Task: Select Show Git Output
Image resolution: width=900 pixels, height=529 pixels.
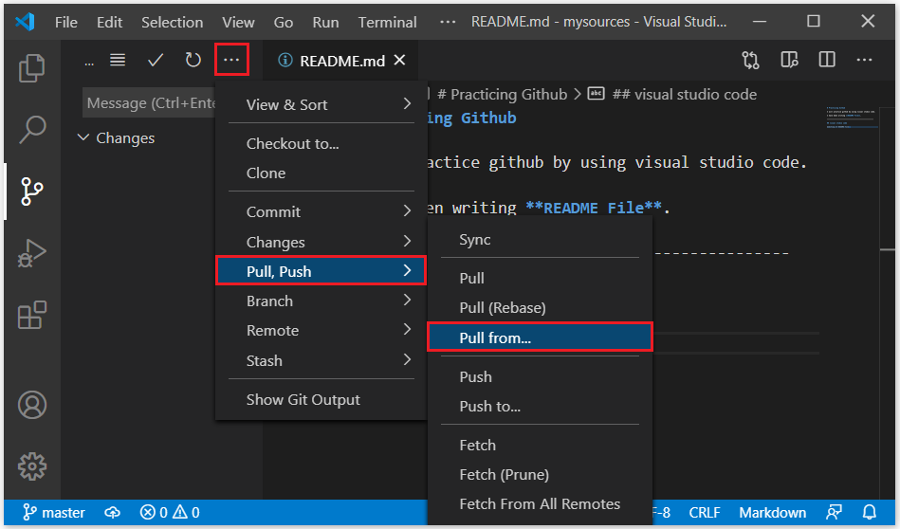Action: [321, 399]
